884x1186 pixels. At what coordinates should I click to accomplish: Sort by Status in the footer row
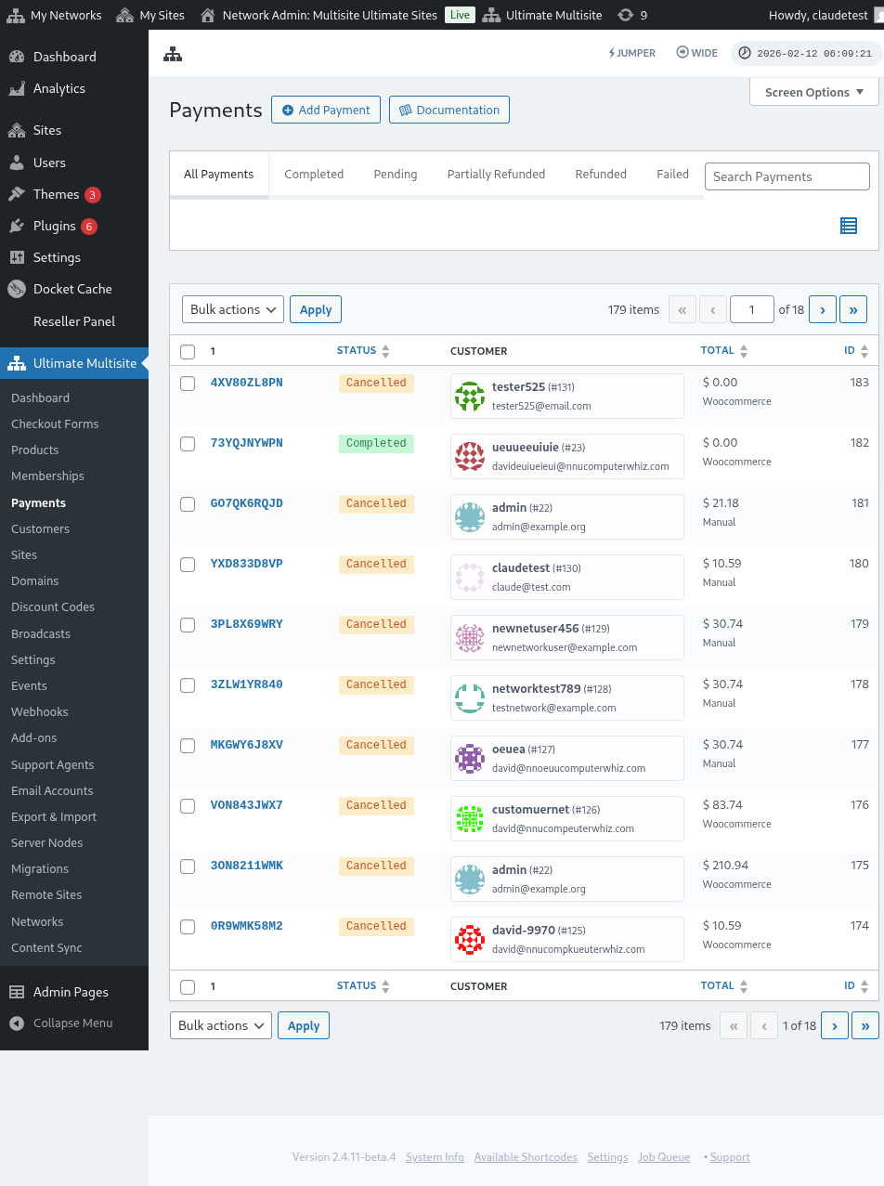[x=363, y=986]
